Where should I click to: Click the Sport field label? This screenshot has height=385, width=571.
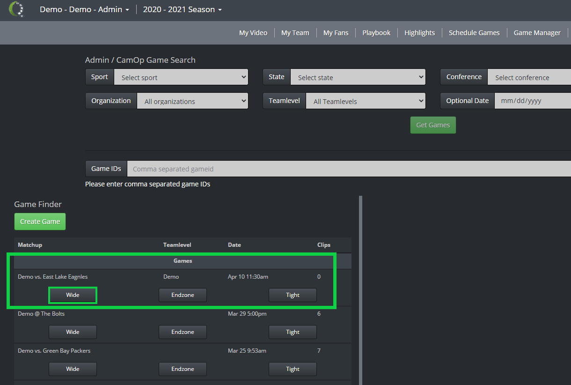pyautogui.click(x=100, y=77)
